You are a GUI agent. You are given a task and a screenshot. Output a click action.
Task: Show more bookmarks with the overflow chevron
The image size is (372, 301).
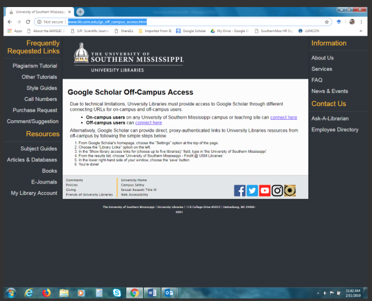tap(361, 31)
